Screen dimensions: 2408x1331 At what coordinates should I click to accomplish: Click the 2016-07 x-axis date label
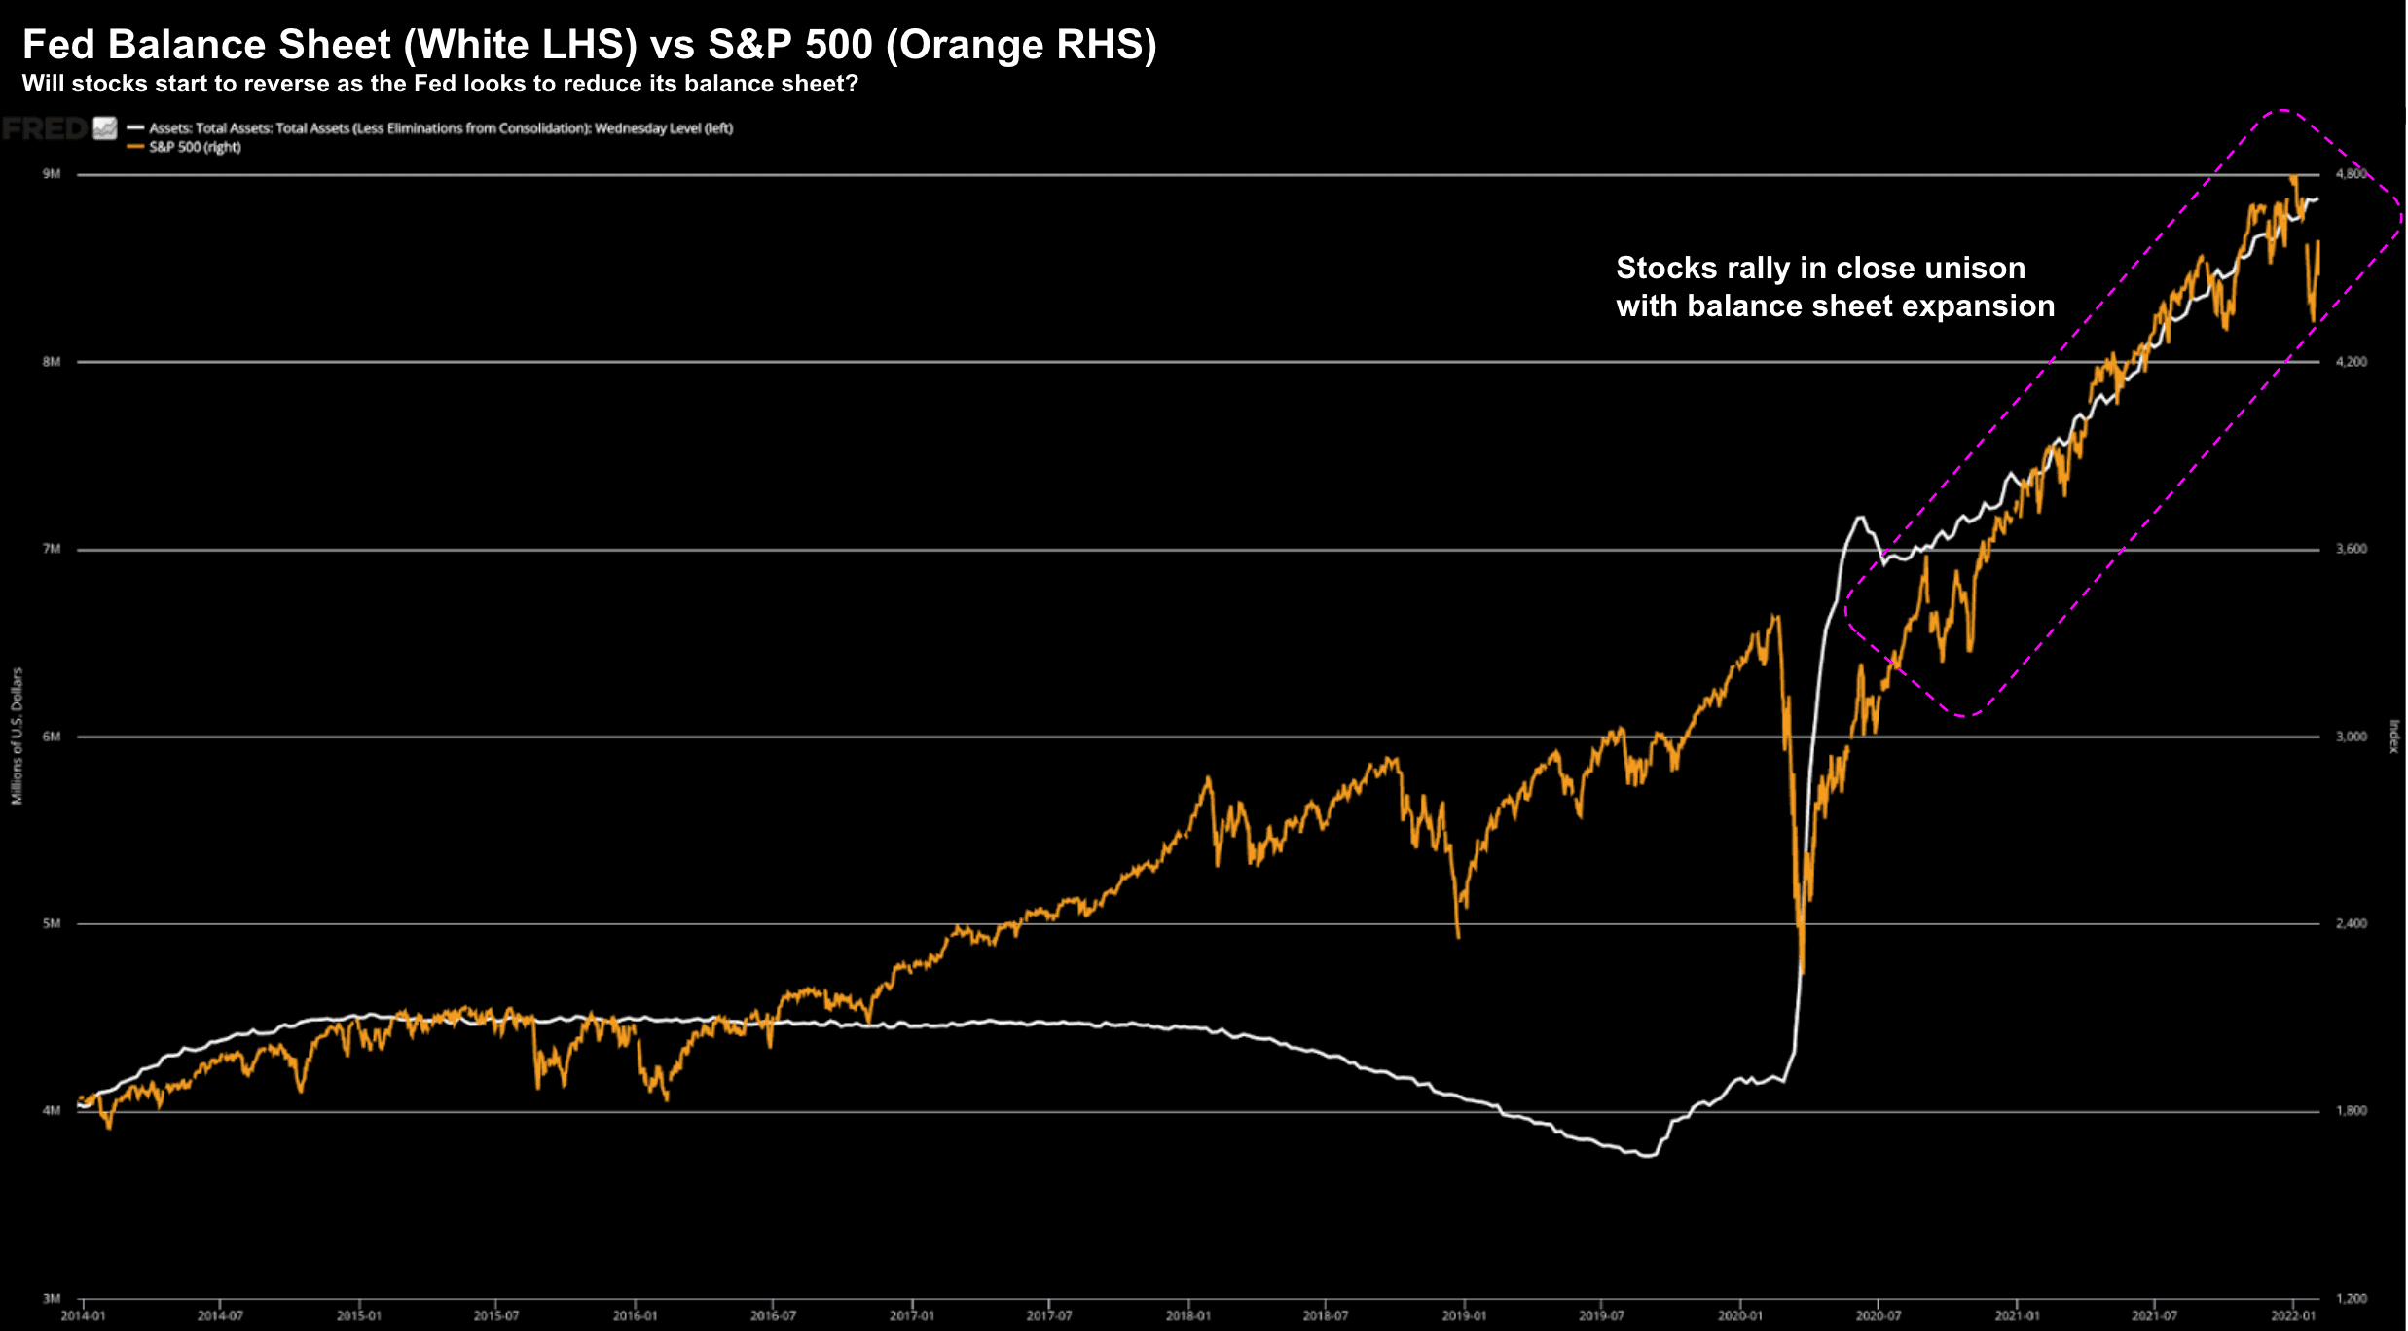point(773,1315)
